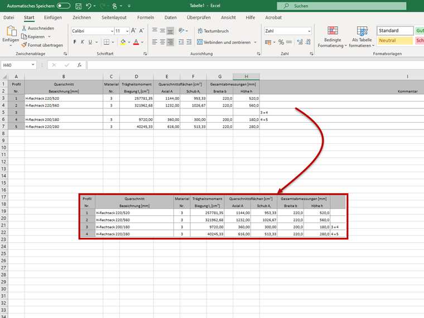The height and width of the screenshot is (318, 424).
Task: Click the decrease font size icon
Action: (142, 31)
